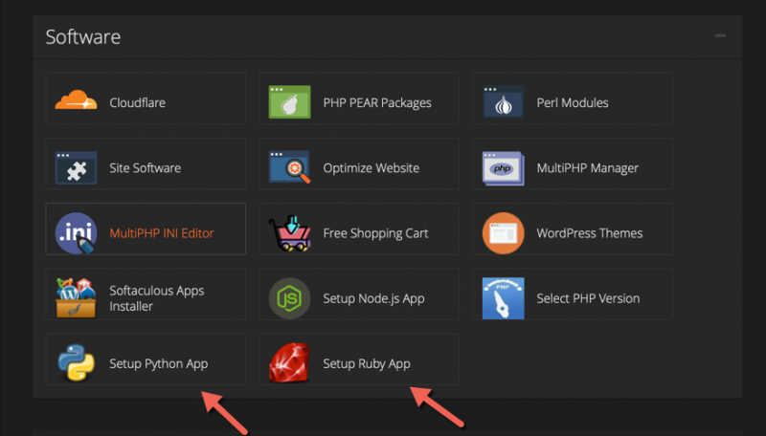The height and width of the screenshot is (436, 766).
Task: Open Select PHP Version
Action: [x=588, y=298]
